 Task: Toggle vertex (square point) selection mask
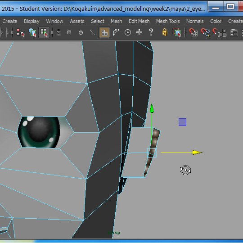pyautogui.click(x=69, y=32)
